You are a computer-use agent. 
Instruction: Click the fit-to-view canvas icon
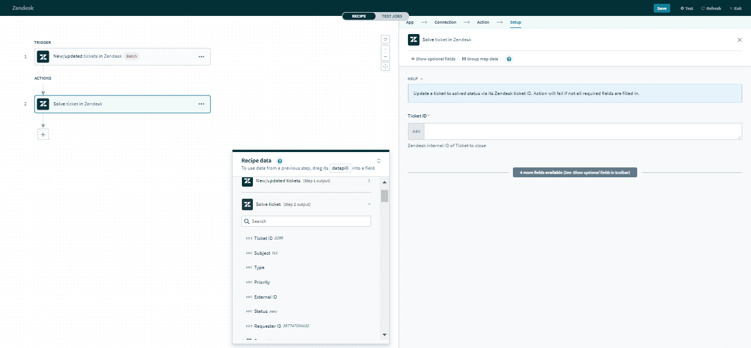(x=385, y=66)
